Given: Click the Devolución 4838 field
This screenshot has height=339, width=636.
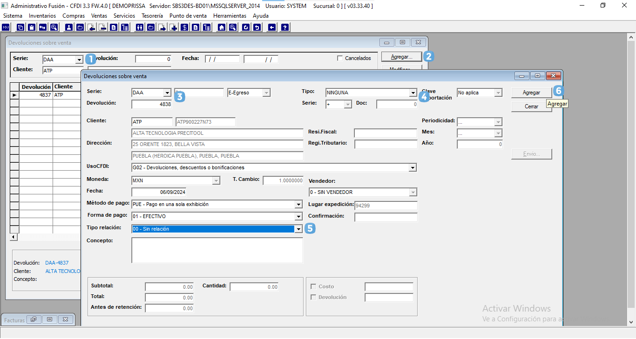Looking at the screenshot, I should click(152, 105).
